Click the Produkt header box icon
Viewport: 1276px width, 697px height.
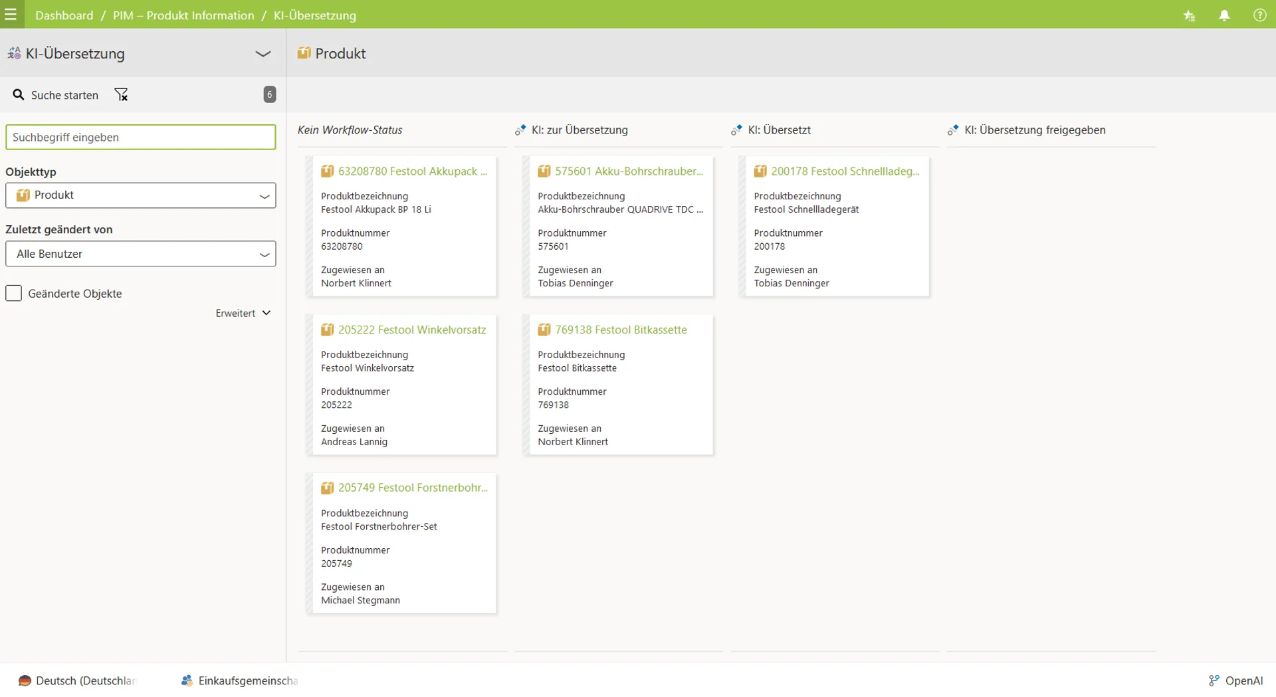click(x=304, y=53)
